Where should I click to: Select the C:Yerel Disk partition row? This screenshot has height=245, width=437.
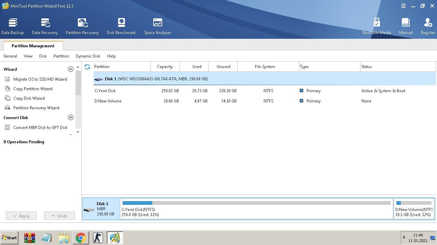click(265, 91)
